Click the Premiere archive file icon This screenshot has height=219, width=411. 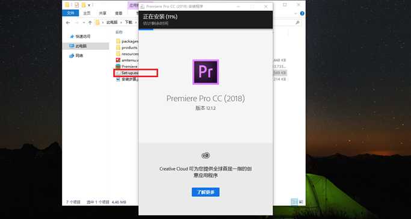click(118, 67)
